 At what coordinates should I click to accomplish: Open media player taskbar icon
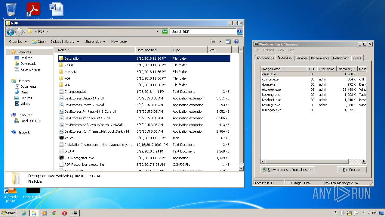[44, 213]
